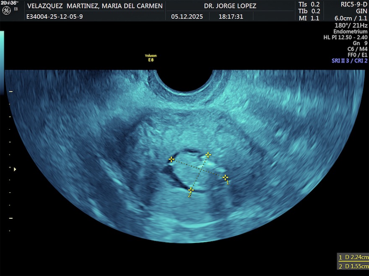This screenshot has height=276, width=369.
Task: Click the caliper cross labeled 1
Action: coord(225,177)
